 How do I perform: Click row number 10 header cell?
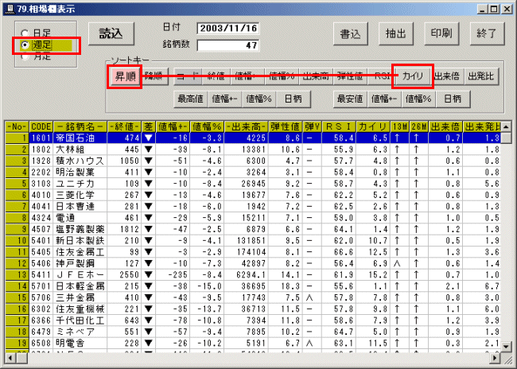[x=17, y=241]
